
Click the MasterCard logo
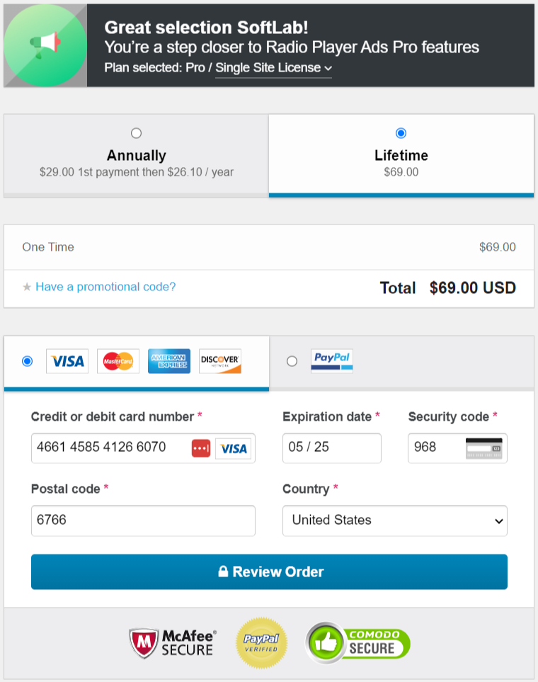tap(118, 361)
